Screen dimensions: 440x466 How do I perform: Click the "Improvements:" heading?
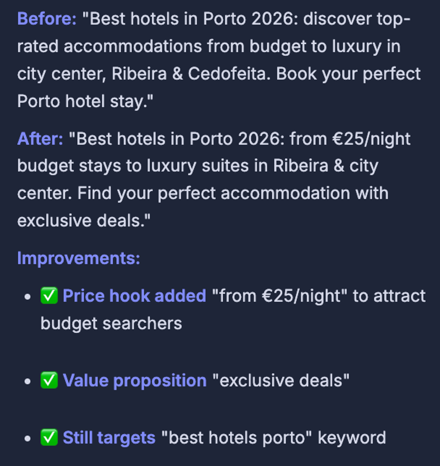pos(78,258)
